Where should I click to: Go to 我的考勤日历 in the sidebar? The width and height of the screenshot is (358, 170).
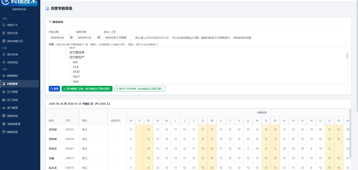click(x=20, y=41)
